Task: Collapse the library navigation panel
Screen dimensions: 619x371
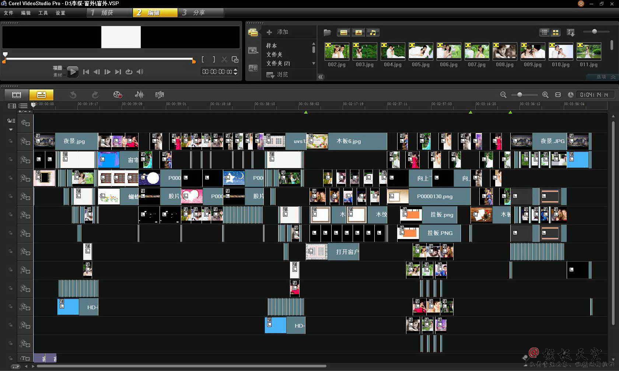Action: [321, 77]
